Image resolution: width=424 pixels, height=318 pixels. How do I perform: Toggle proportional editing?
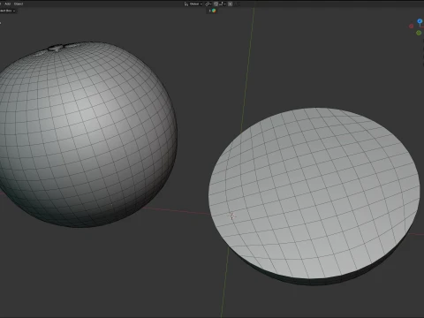pyautogui.click(x=231, y=4)
